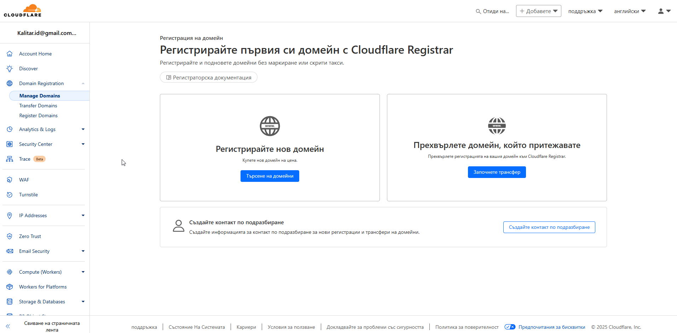Toggle the cookie preferences switch icon
The width and height of the screenshot is (677, 333).
(510, 327)
